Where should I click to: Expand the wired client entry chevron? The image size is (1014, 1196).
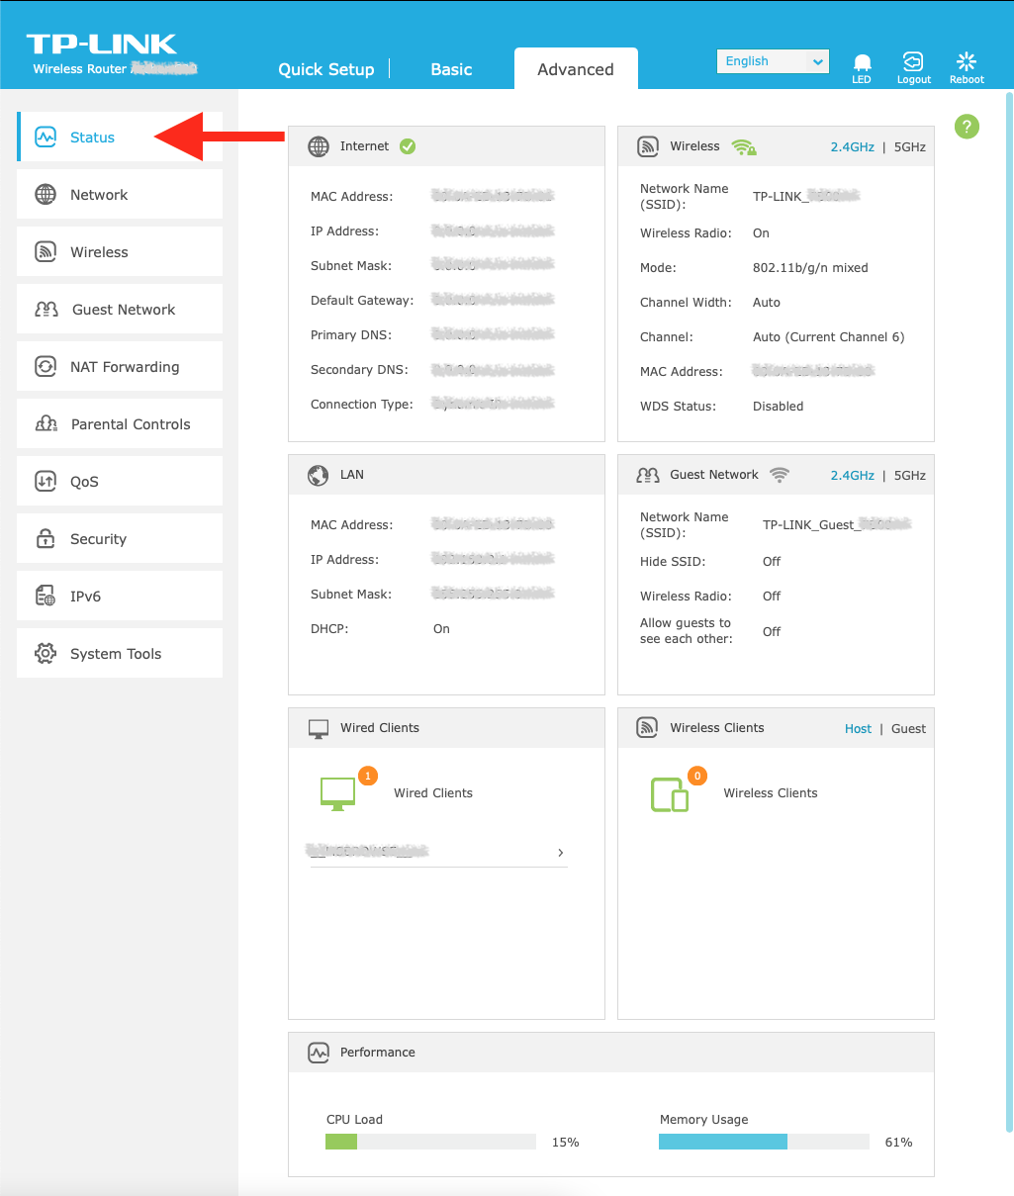click(561, 852)
